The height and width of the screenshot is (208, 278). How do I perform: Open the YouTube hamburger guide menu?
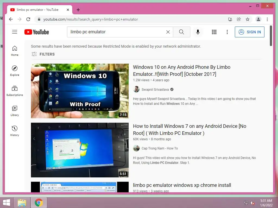point(15,32)
